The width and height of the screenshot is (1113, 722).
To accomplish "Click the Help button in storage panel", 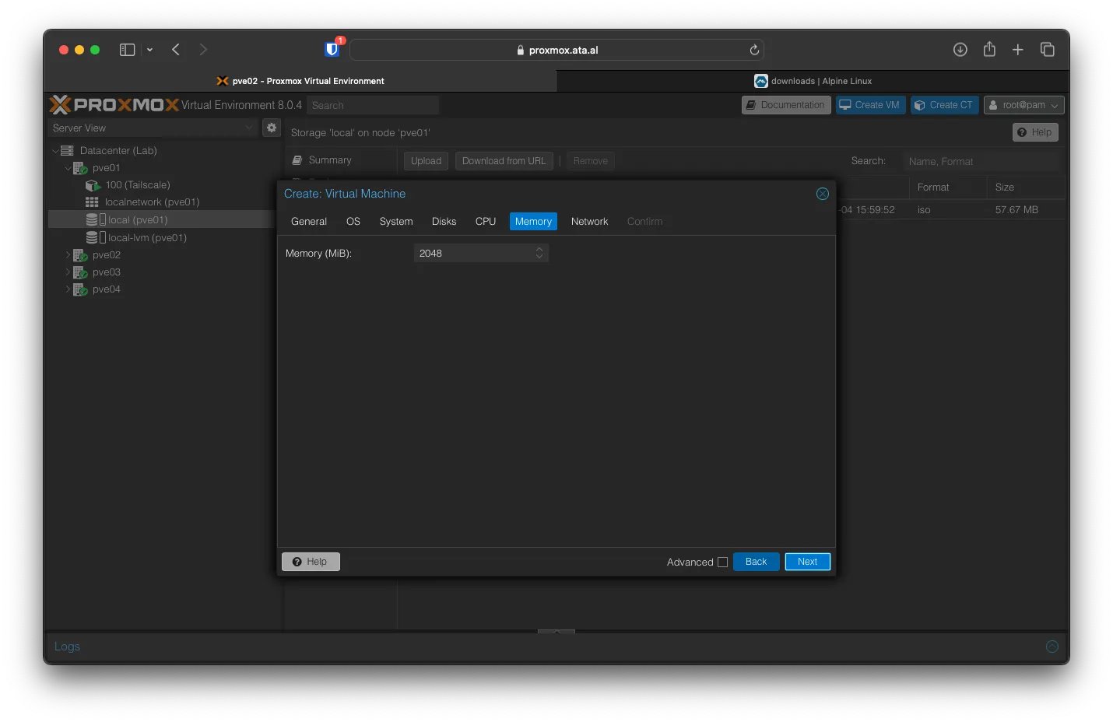I will pyautogui.click(x=1035, y=132).
